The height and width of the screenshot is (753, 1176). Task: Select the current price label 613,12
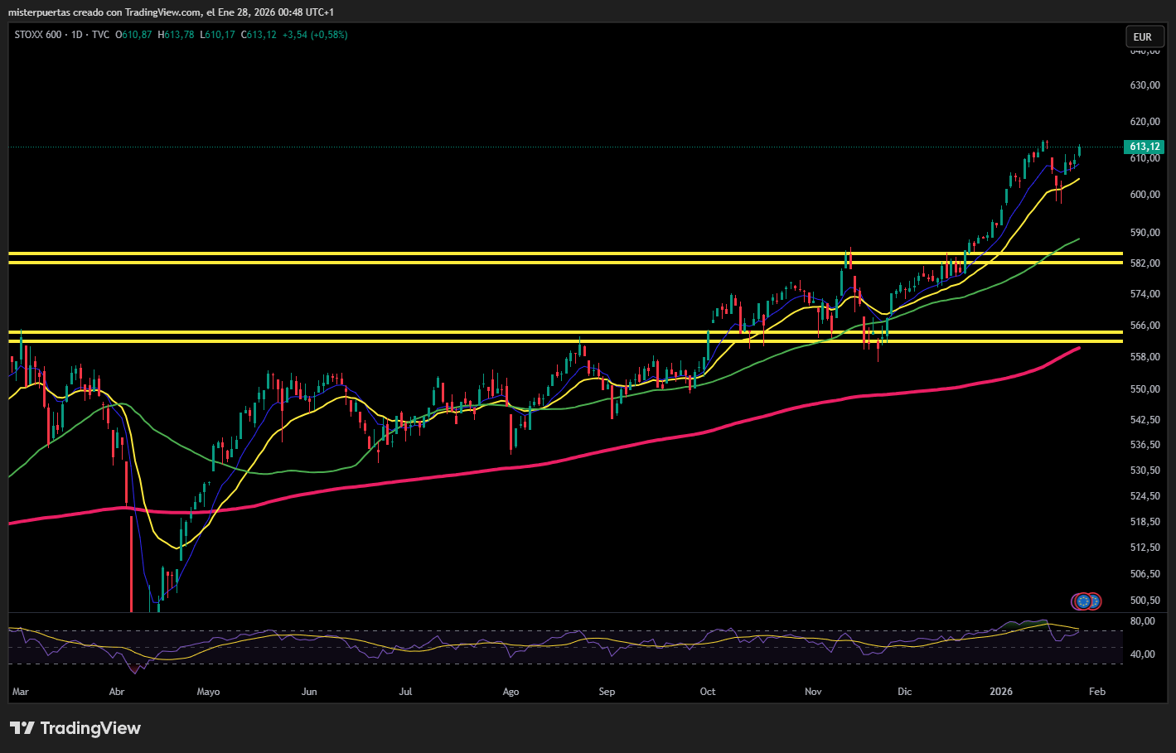[x=1145, y=147]
